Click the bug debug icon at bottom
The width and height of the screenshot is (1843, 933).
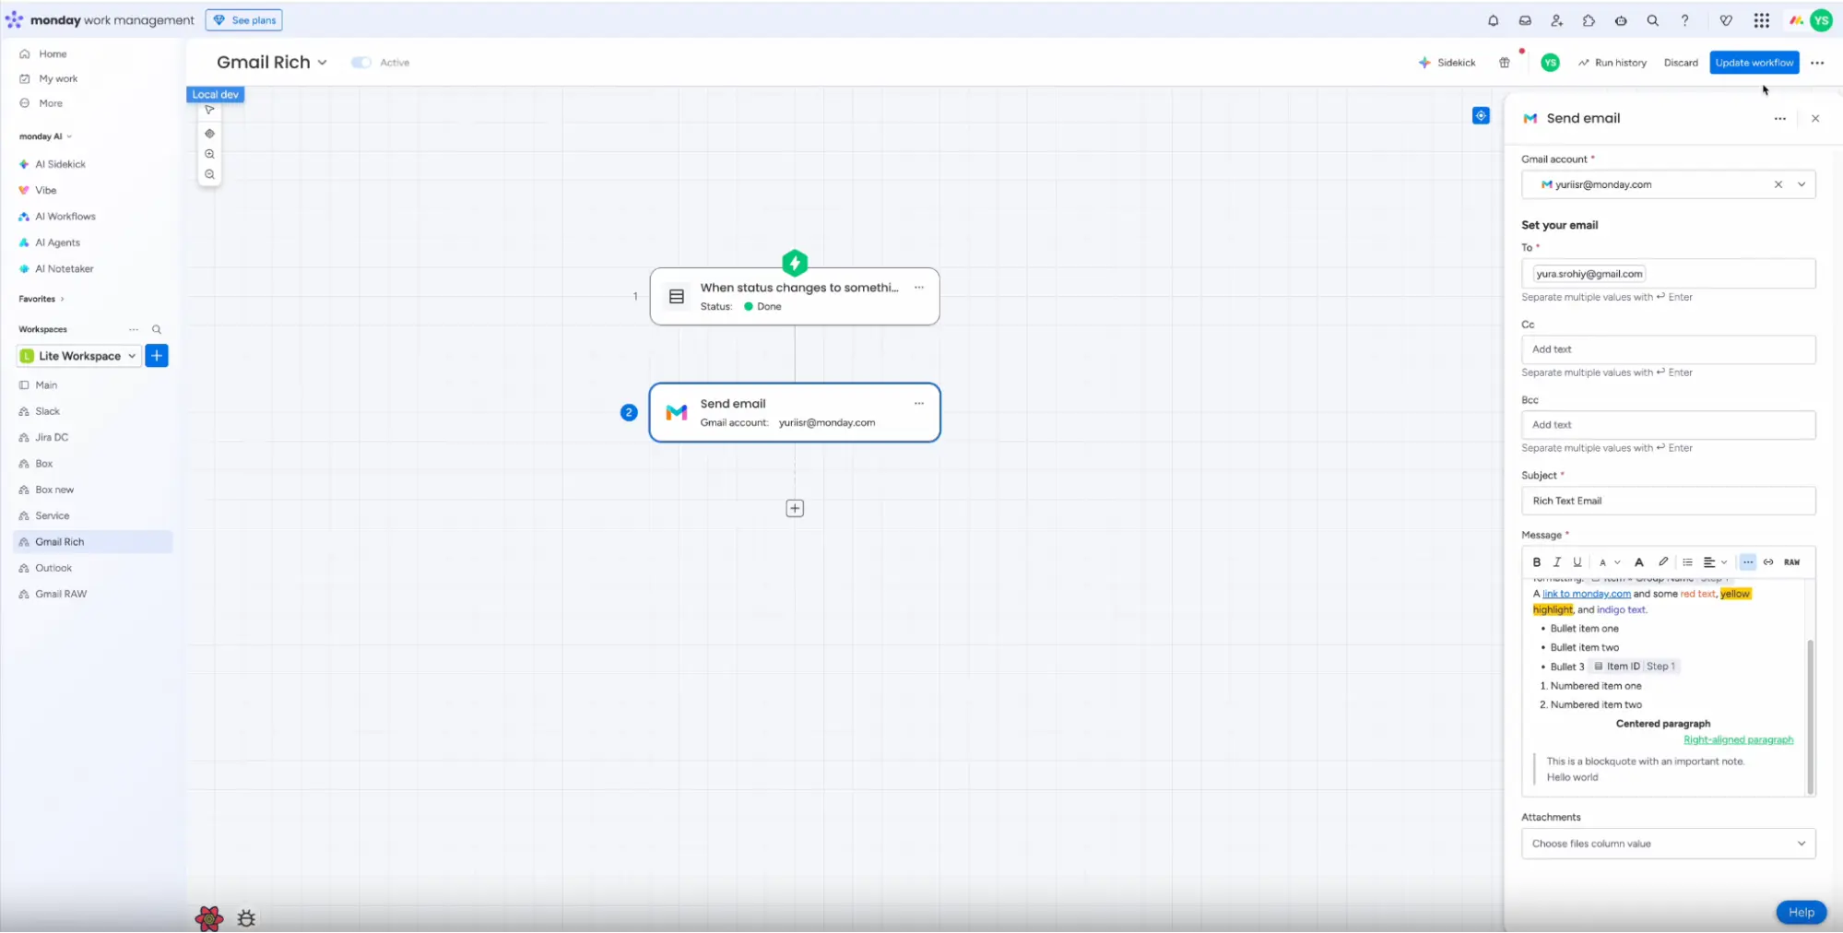[x=246, y=918]
